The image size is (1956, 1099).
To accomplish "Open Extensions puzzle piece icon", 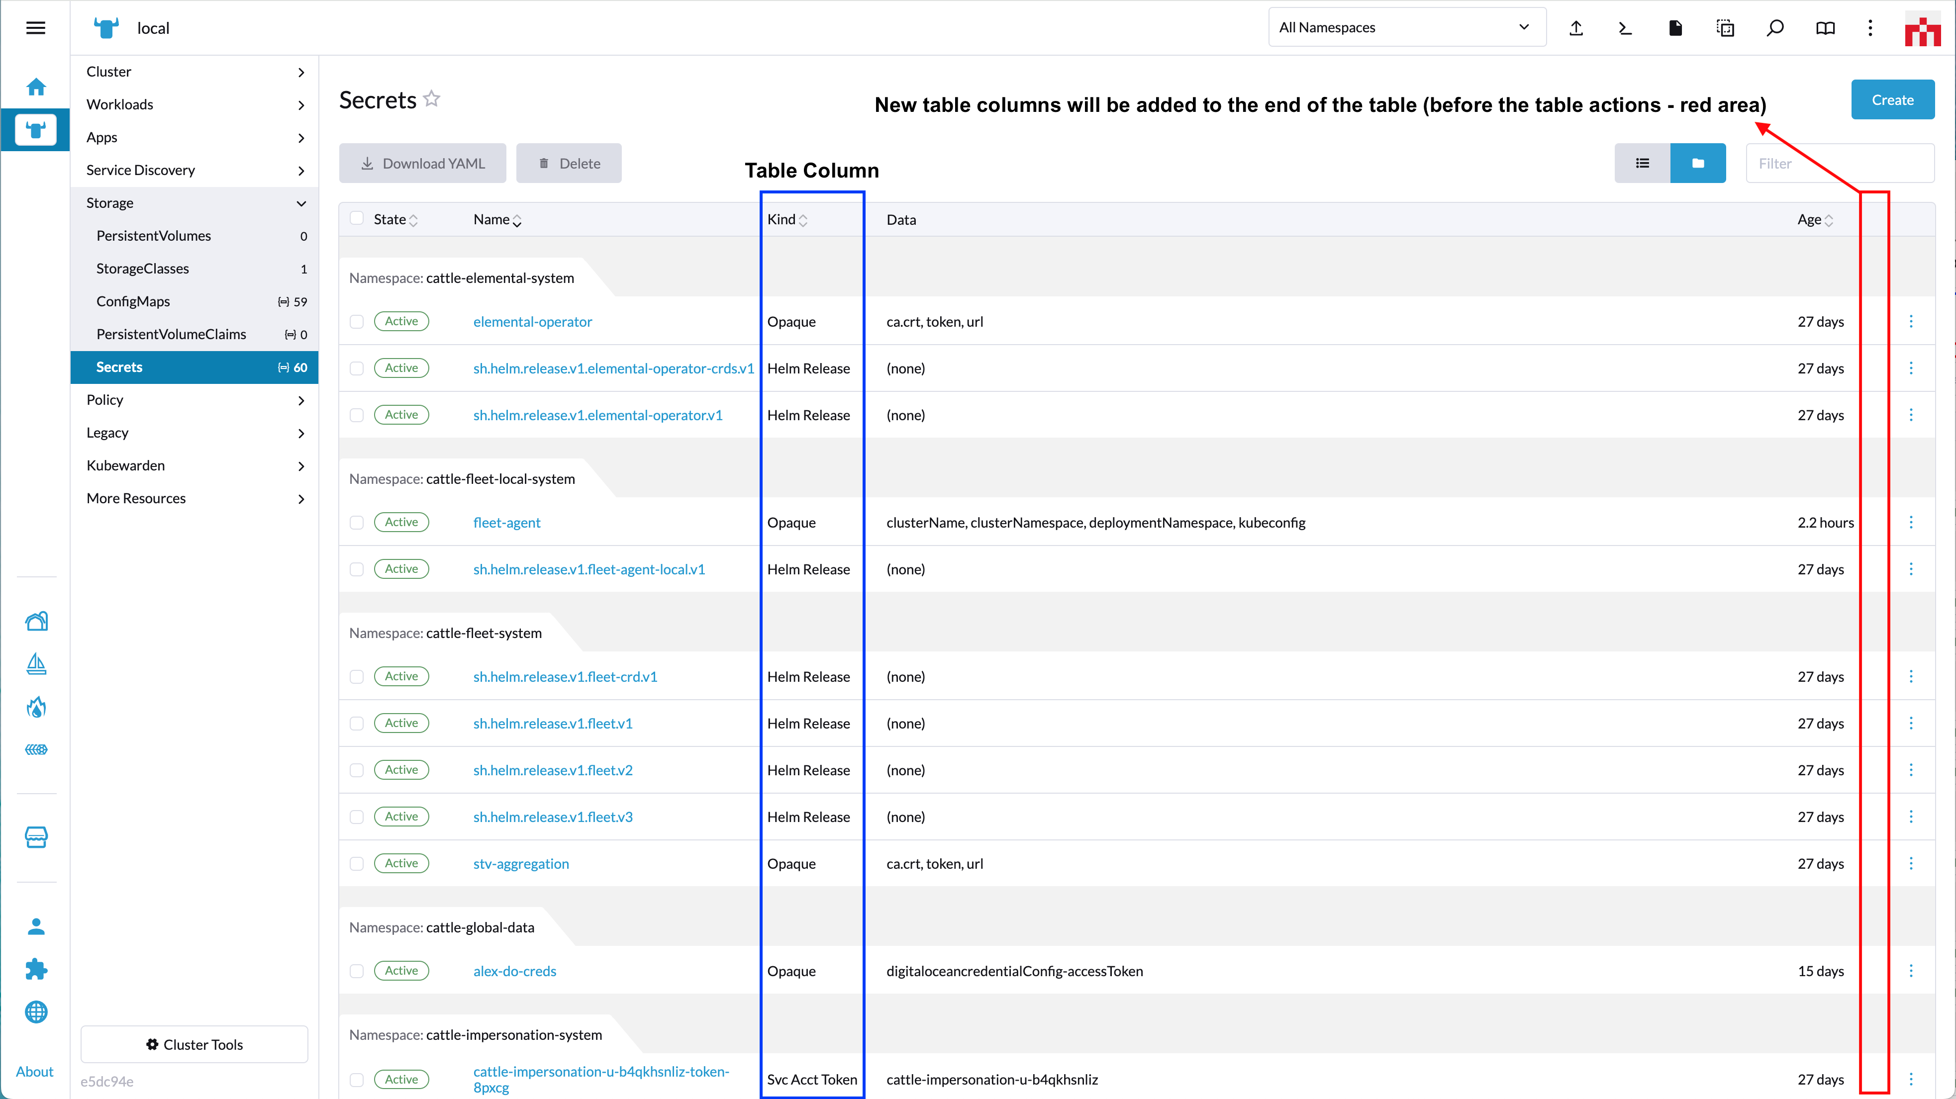I will (36, 969).
